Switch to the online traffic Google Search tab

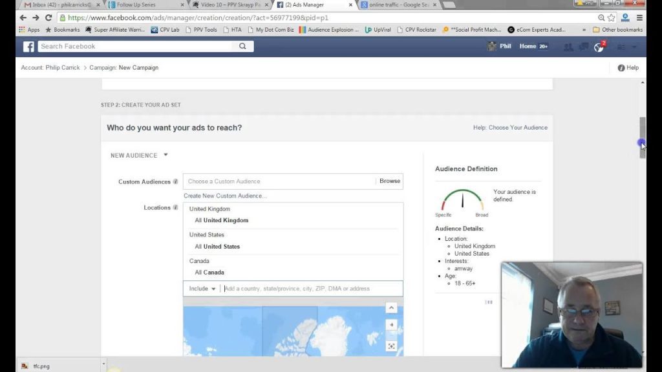(398, 5)
